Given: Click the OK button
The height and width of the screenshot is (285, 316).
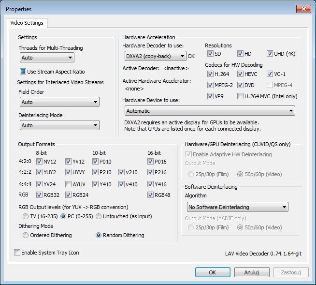Looking at the screenshot, I should tap(212, 272).
